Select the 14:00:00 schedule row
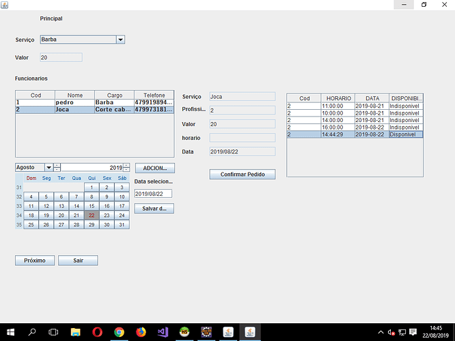 point(355,120)
